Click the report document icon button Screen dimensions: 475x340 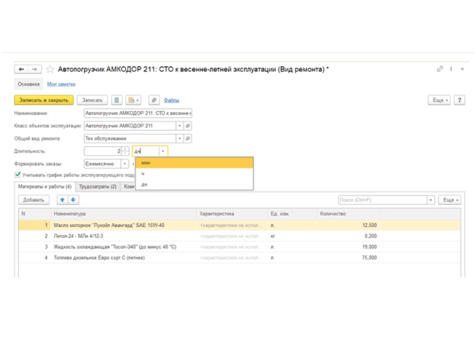pos(117,100)
